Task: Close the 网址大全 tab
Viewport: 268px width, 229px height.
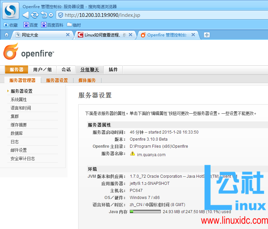Action: tap(68, 35)
